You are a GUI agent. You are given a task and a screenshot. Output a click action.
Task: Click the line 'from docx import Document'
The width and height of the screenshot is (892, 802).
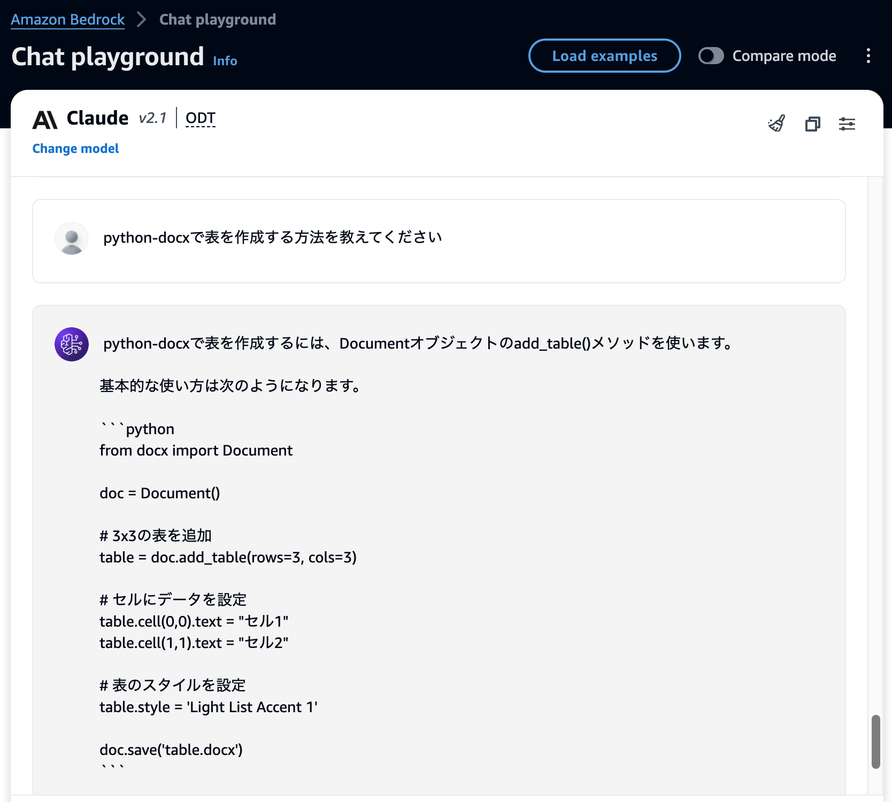(196, 450)
